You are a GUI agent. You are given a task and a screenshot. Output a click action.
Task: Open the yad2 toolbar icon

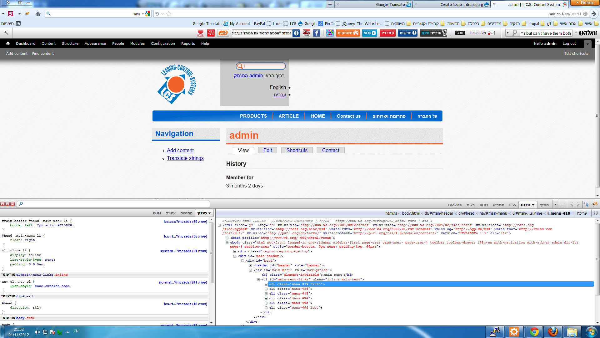pos(223,33)
